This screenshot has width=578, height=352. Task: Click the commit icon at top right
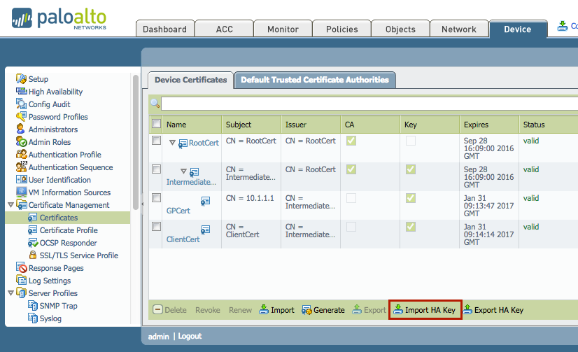pyautogui.click(x=562, y=26)
